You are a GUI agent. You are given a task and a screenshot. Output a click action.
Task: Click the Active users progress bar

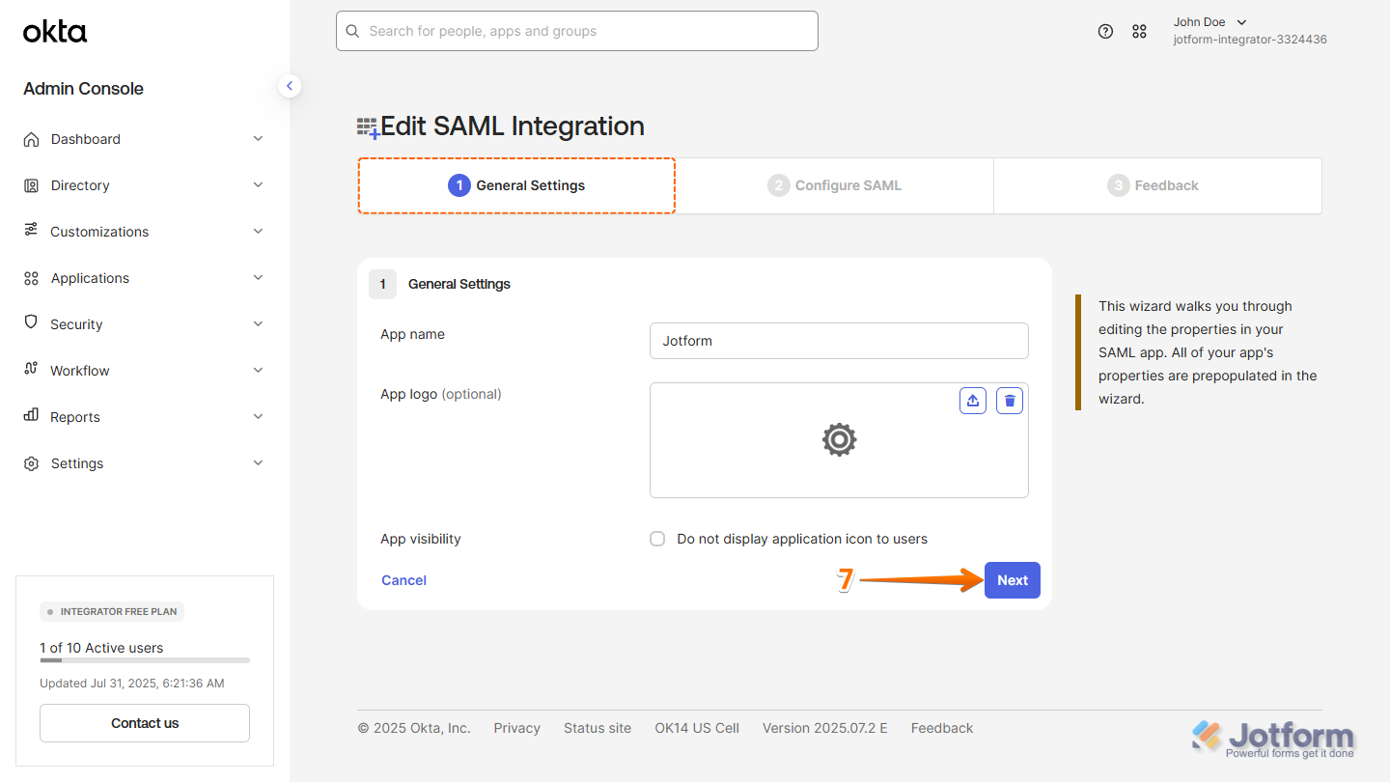pos(145,660)
